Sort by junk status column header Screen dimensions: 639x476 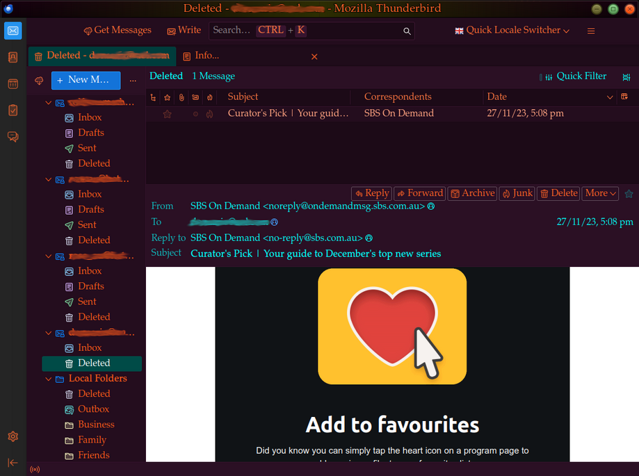[209, 97]
